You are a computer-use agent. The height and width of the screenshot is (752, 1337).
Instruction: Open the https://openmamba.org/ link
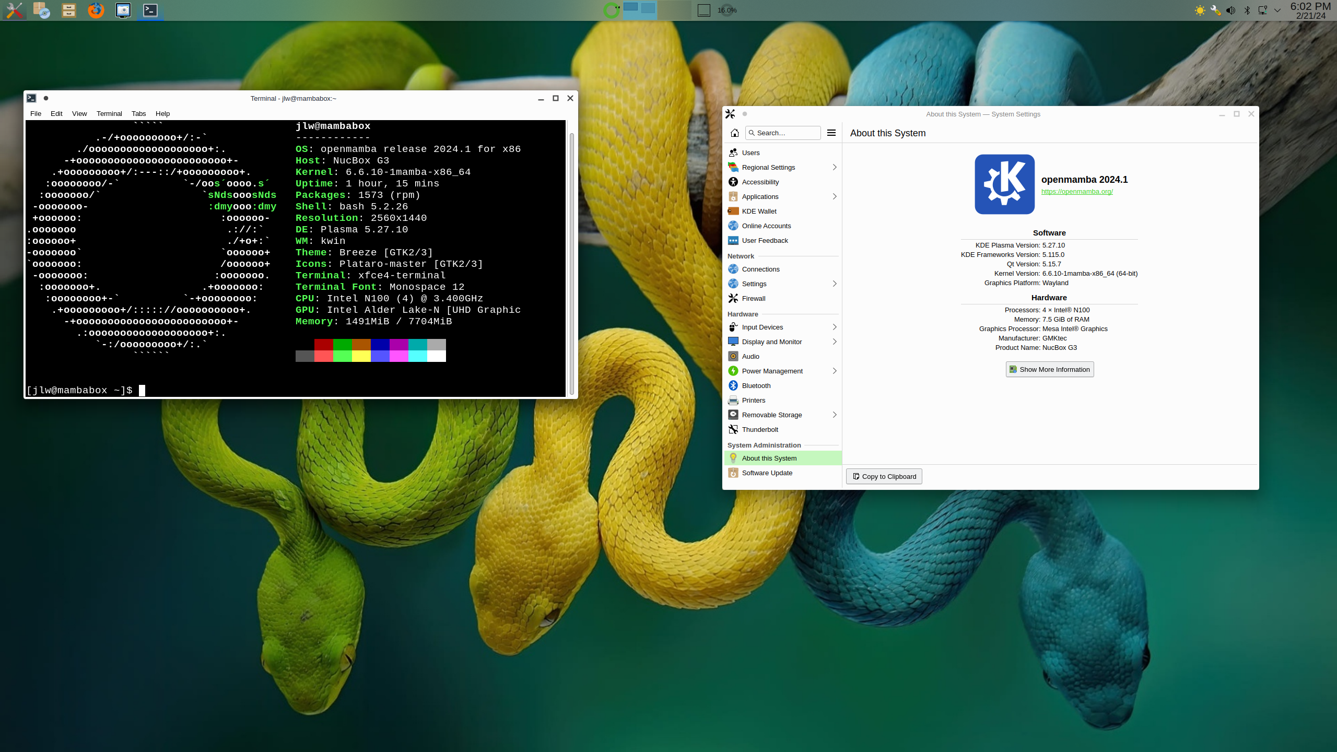tap(1076, 192)
